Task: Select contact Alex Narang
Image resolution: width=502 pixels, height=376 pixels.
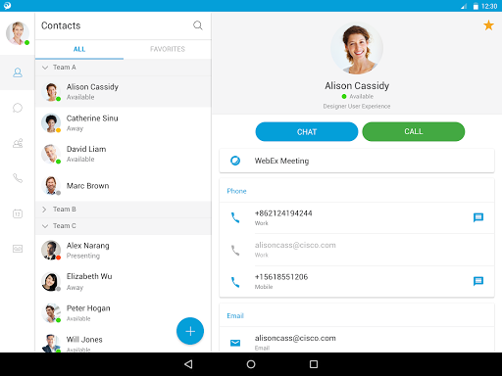Action: tap(124, 251)
